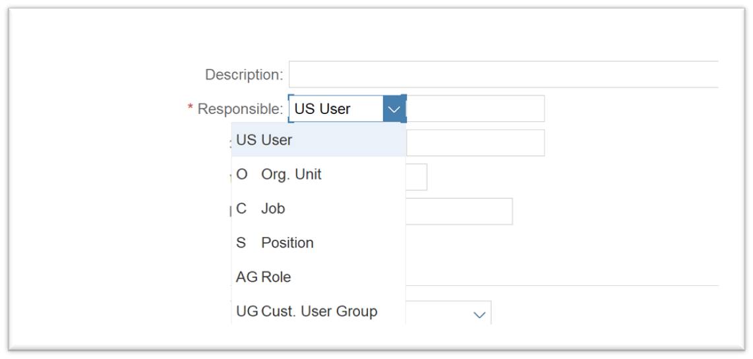Focus the input field beside Job option
753x359 pixels.
458,211
